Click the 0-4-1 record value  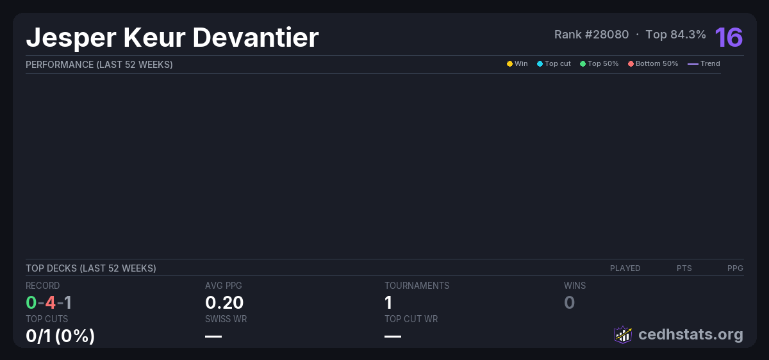pyautogui.click(x=49, y=302)
